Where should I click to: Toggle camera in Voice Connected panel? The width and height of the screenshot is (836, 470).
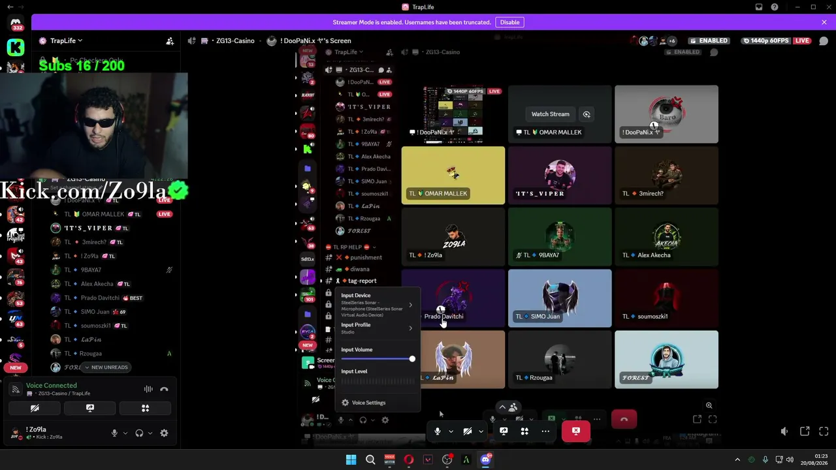35,408
